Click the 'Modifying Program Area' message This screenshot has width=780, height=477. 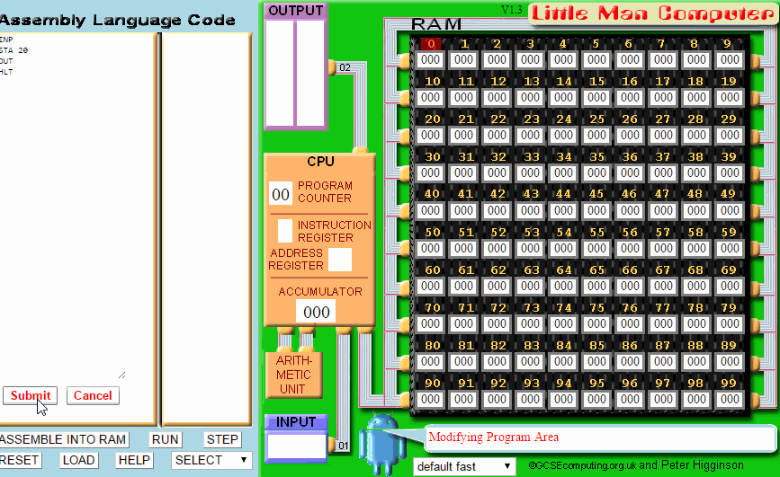tap(494, 437)
